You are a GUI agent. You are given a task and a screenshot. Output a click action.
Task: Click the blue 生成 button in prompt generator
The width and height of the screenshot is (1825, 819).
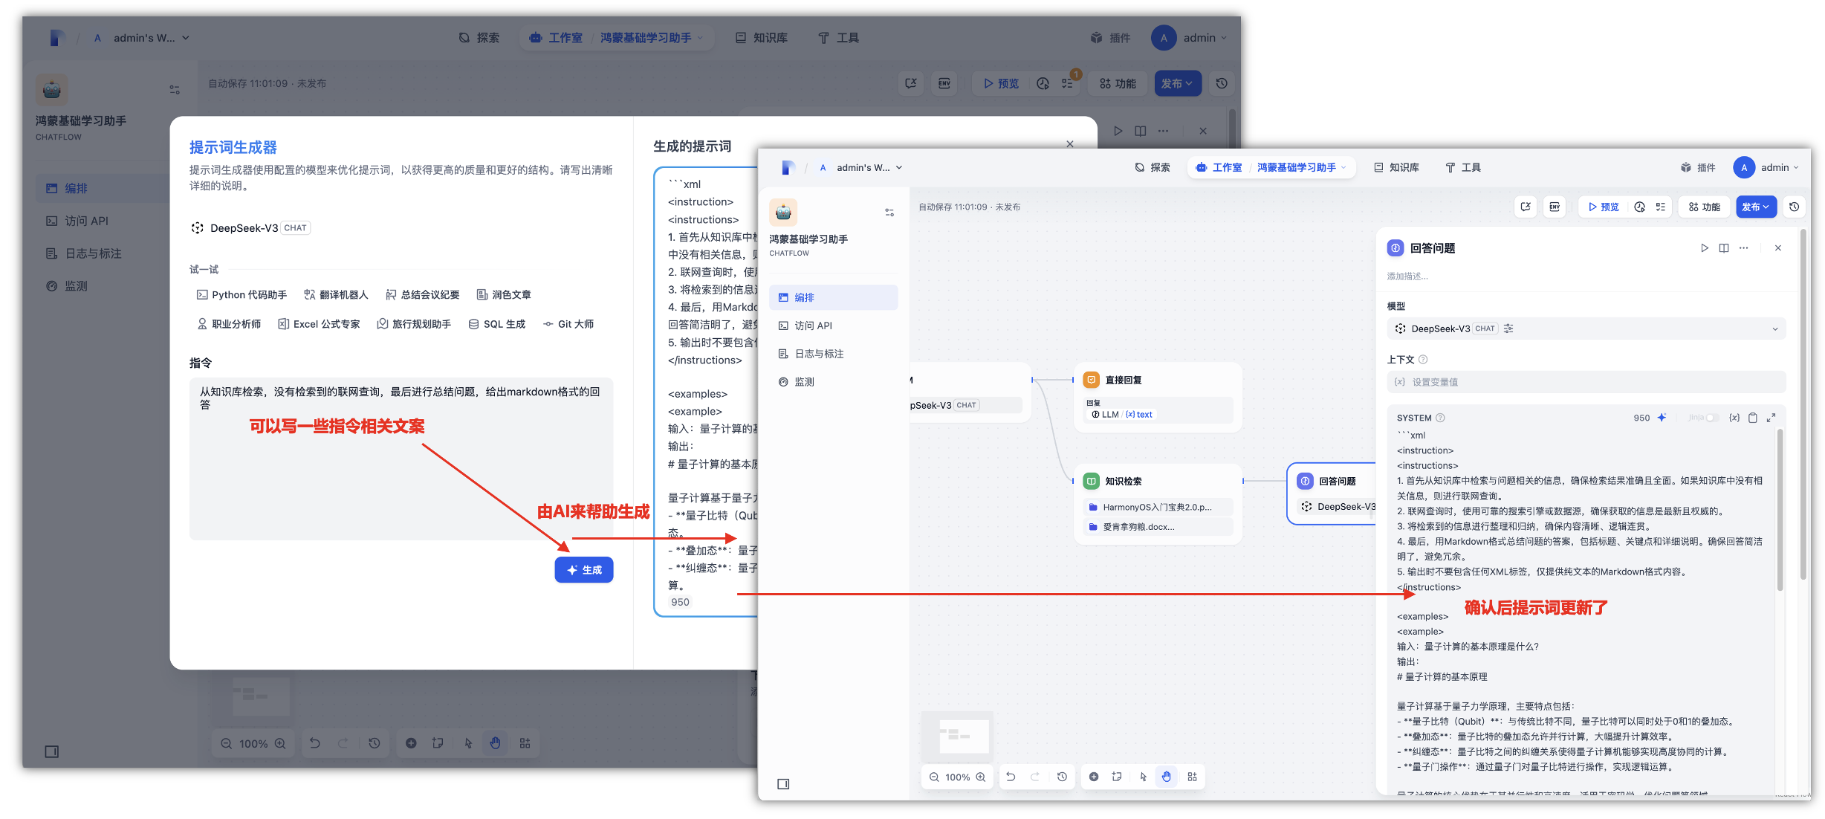pos(584,570)
